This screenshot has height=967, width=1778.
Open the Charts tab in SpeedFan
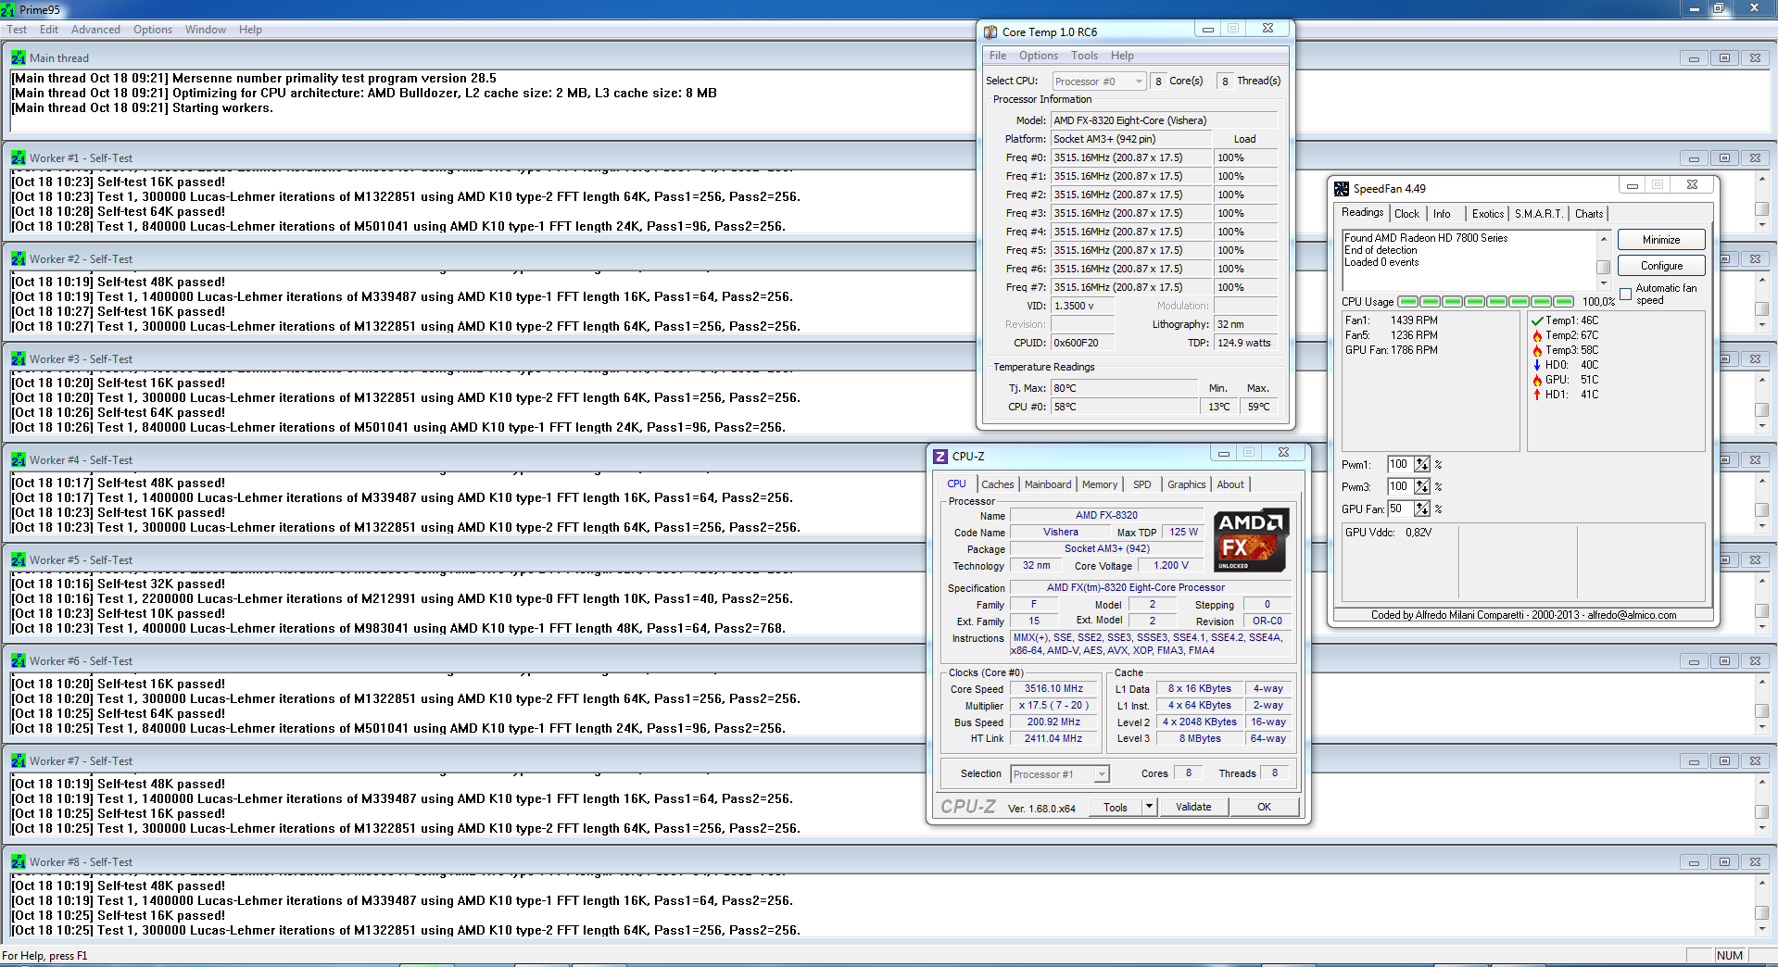(x=1589, y=214)
